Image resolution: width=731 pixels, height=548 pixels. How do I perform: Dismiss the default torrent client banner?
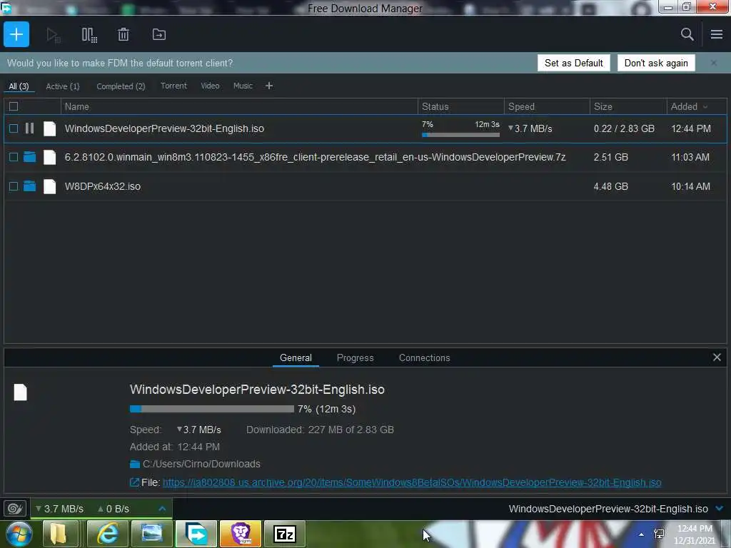(714, 63)
